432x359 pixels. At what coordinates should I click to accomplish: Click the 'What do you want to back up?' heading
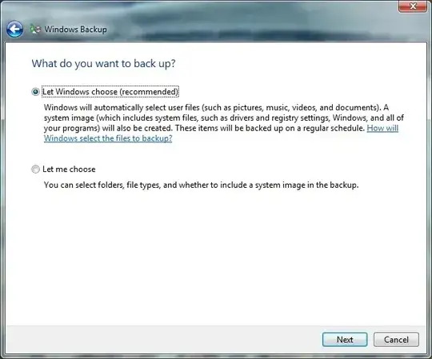point(103,64)
